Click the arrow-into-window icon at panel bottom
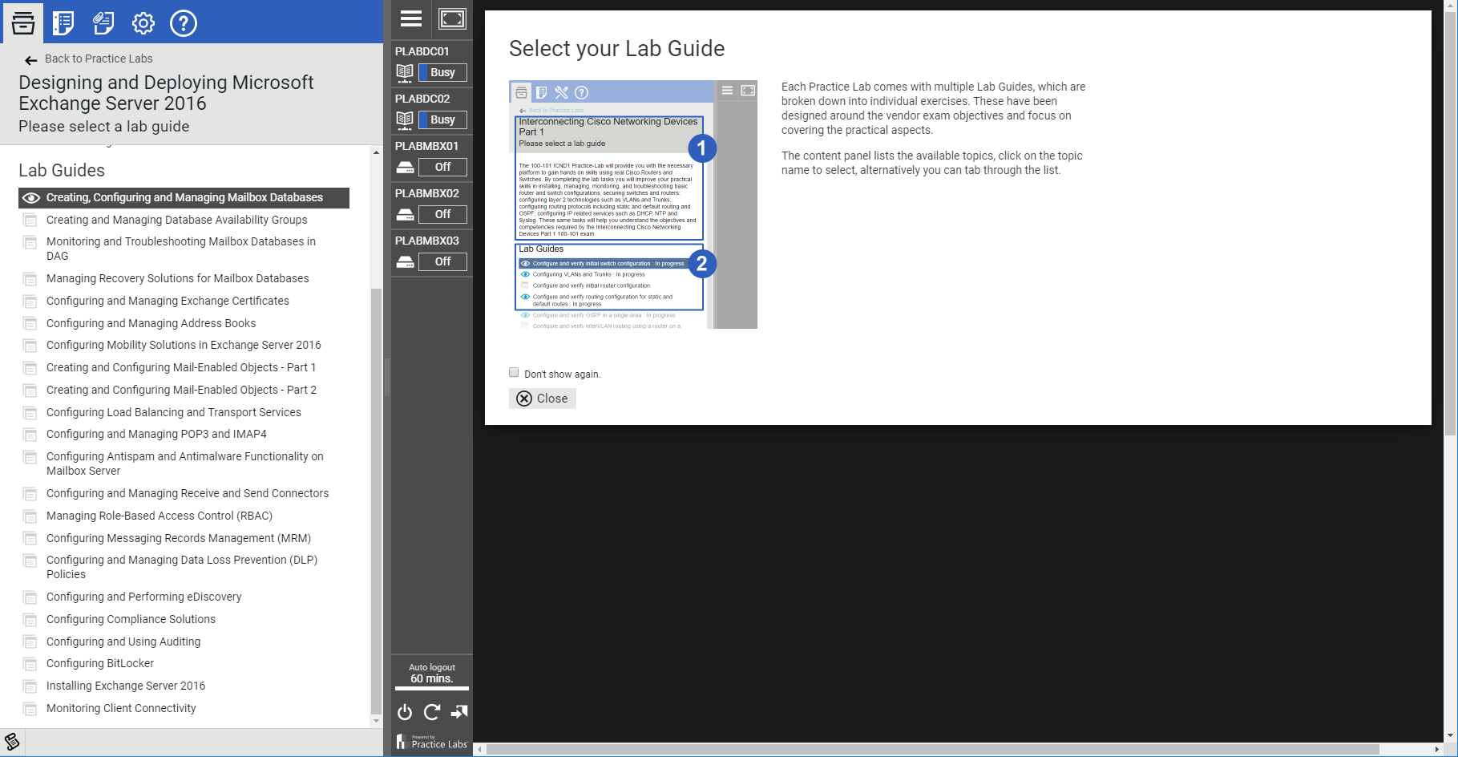This screenshot has height=757, width=1458. (x=459, y=712)
